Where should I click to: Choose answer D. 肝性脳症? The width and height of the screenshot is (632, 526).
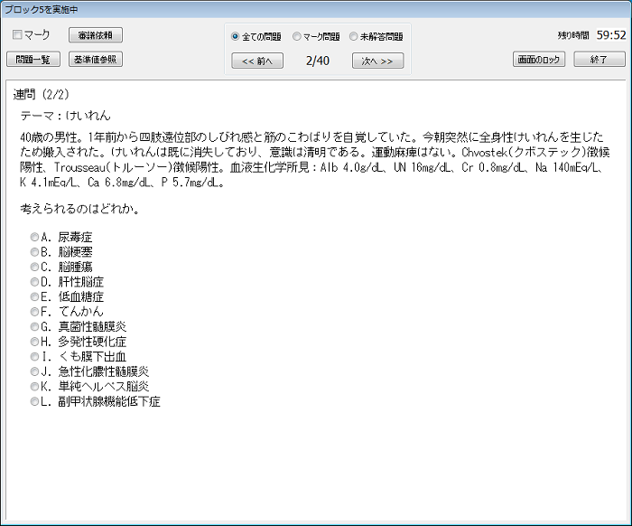[34, 282]
